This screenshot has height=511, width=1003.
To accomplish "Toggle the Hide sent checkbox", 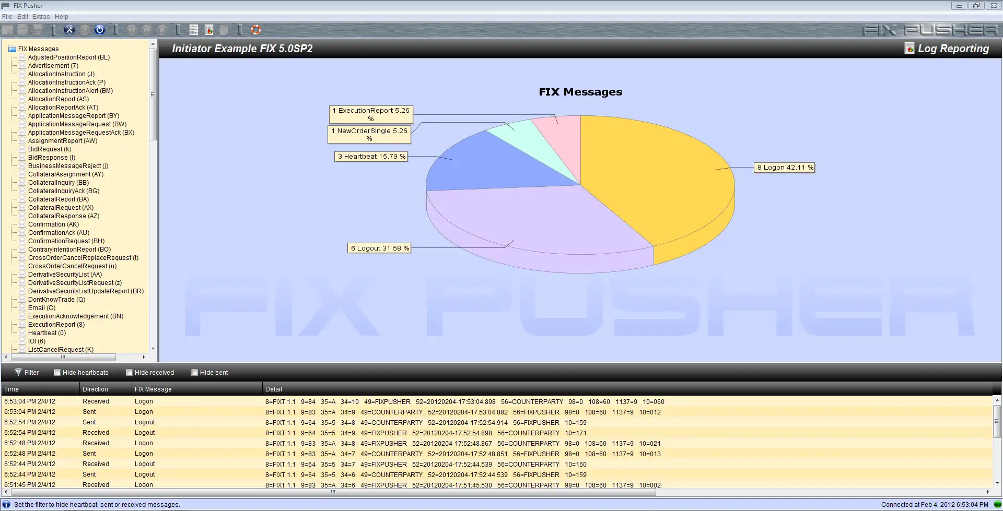I will pos(195,373).
